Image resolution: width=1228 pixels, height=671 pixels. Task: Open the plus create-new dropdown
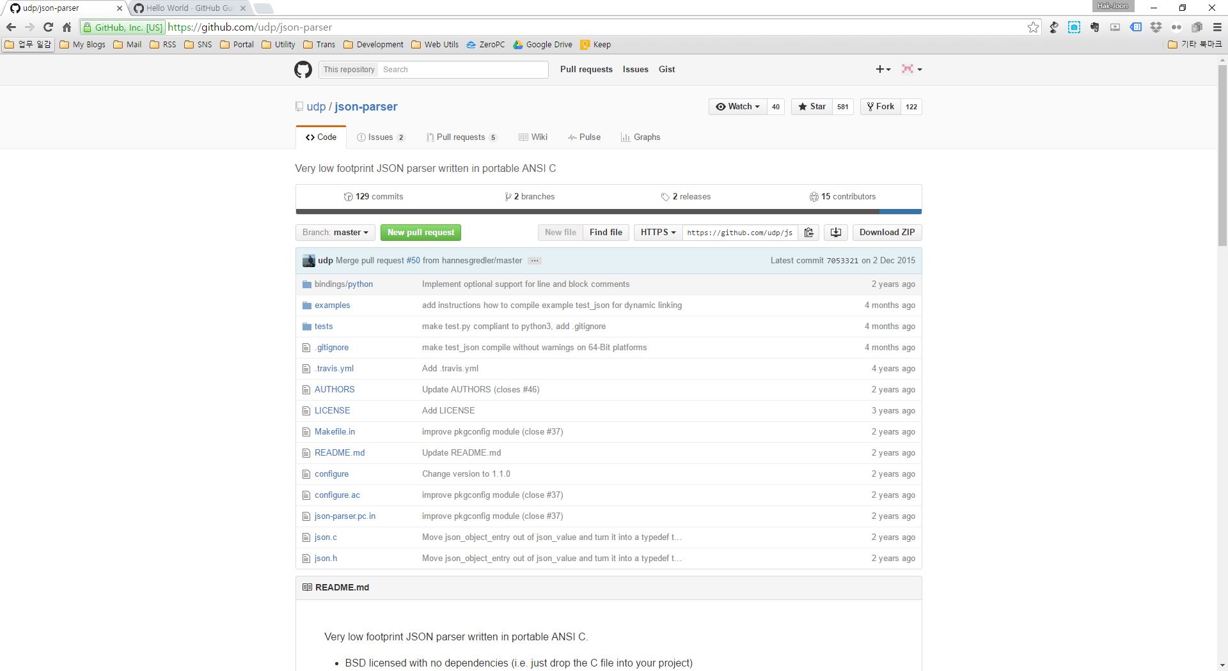click(x=883, y=69)
